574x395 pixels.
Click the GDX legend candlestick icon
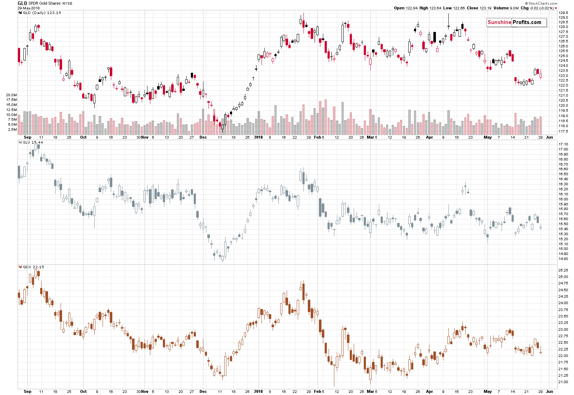click(20, 267)
